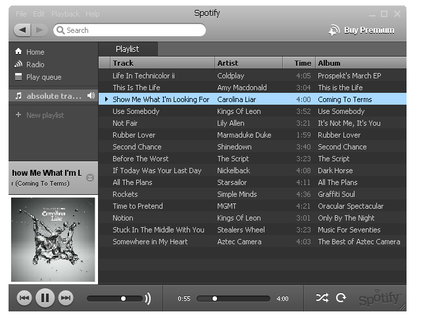This screenshot has width=421, height=316.
Task: Pause the current song
Action: 45,298
